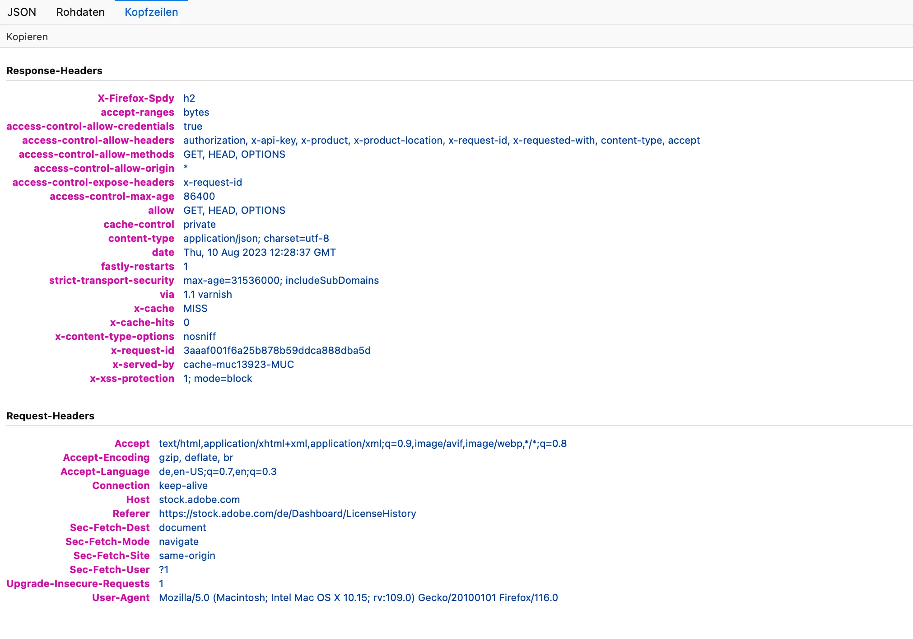Click the Host value stock.adobe.com
Image resolution: width=913 pixels, height=639 pixels.
[199, 499]
